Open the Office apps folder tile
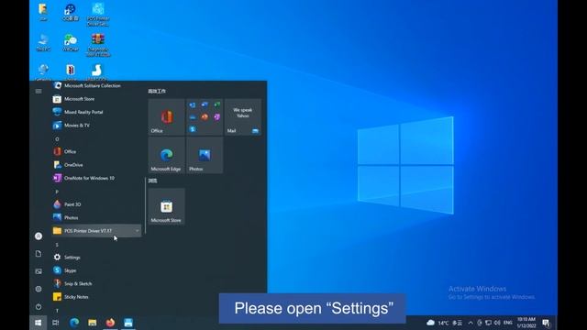Image resolution: width=587 pixels, height=330 pixels. (205, 116)
